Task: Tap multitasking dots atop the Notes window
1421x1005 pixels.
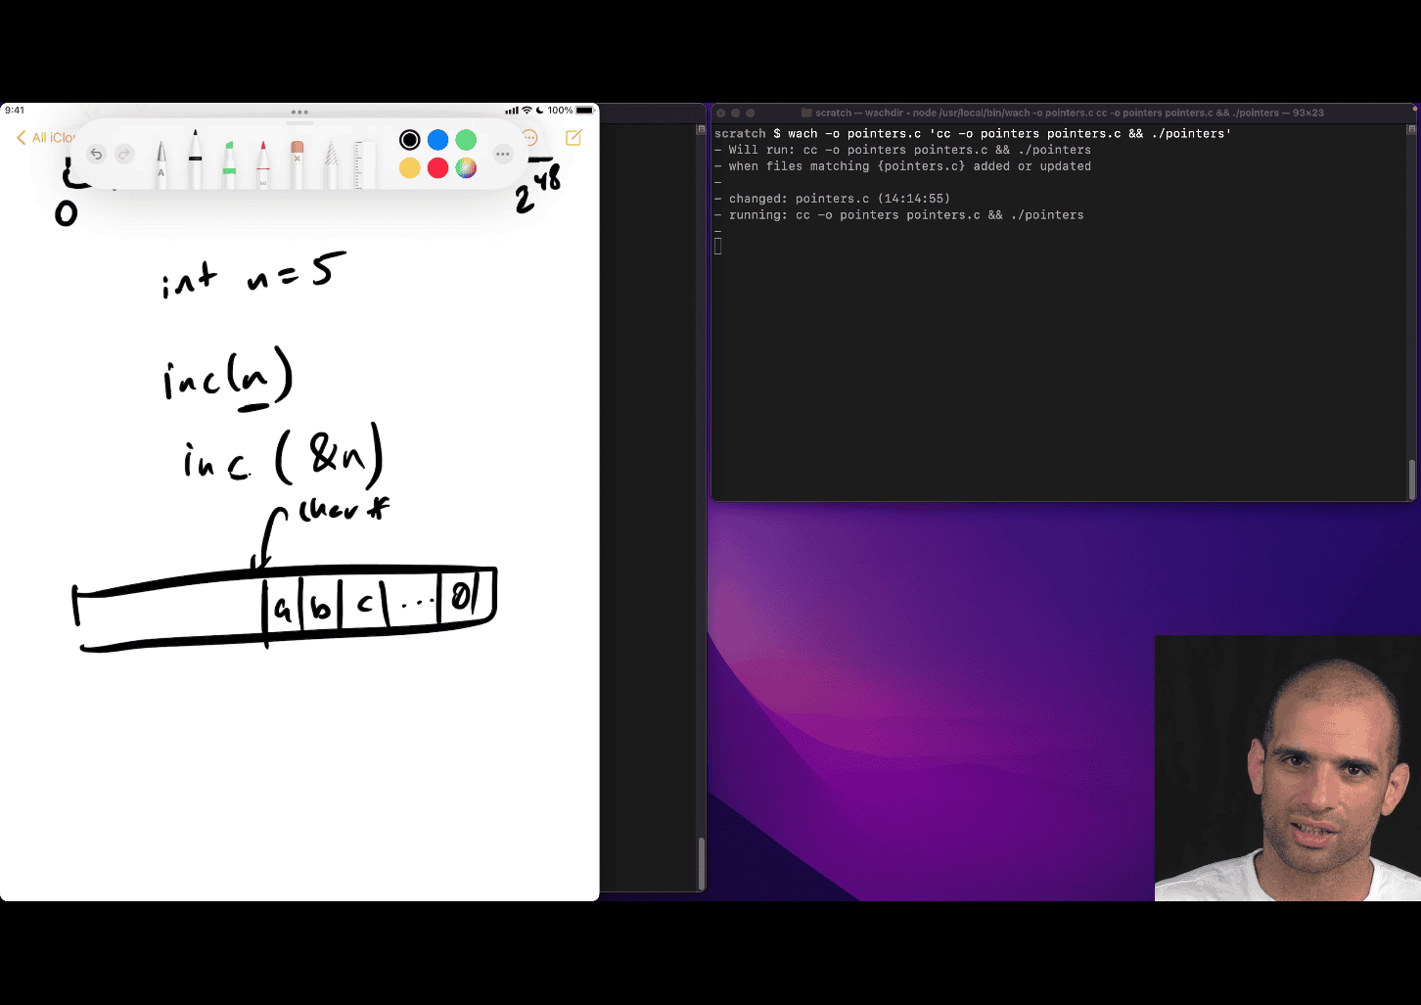Action: tap(299, 113)
